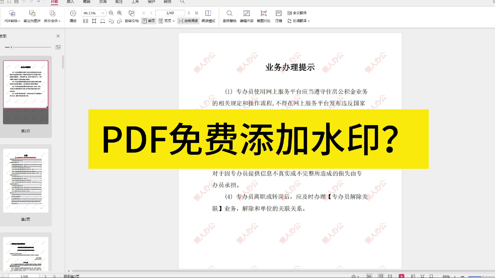
Task: Click 全文翻译 full-text translation
Action: click(297, 13)
